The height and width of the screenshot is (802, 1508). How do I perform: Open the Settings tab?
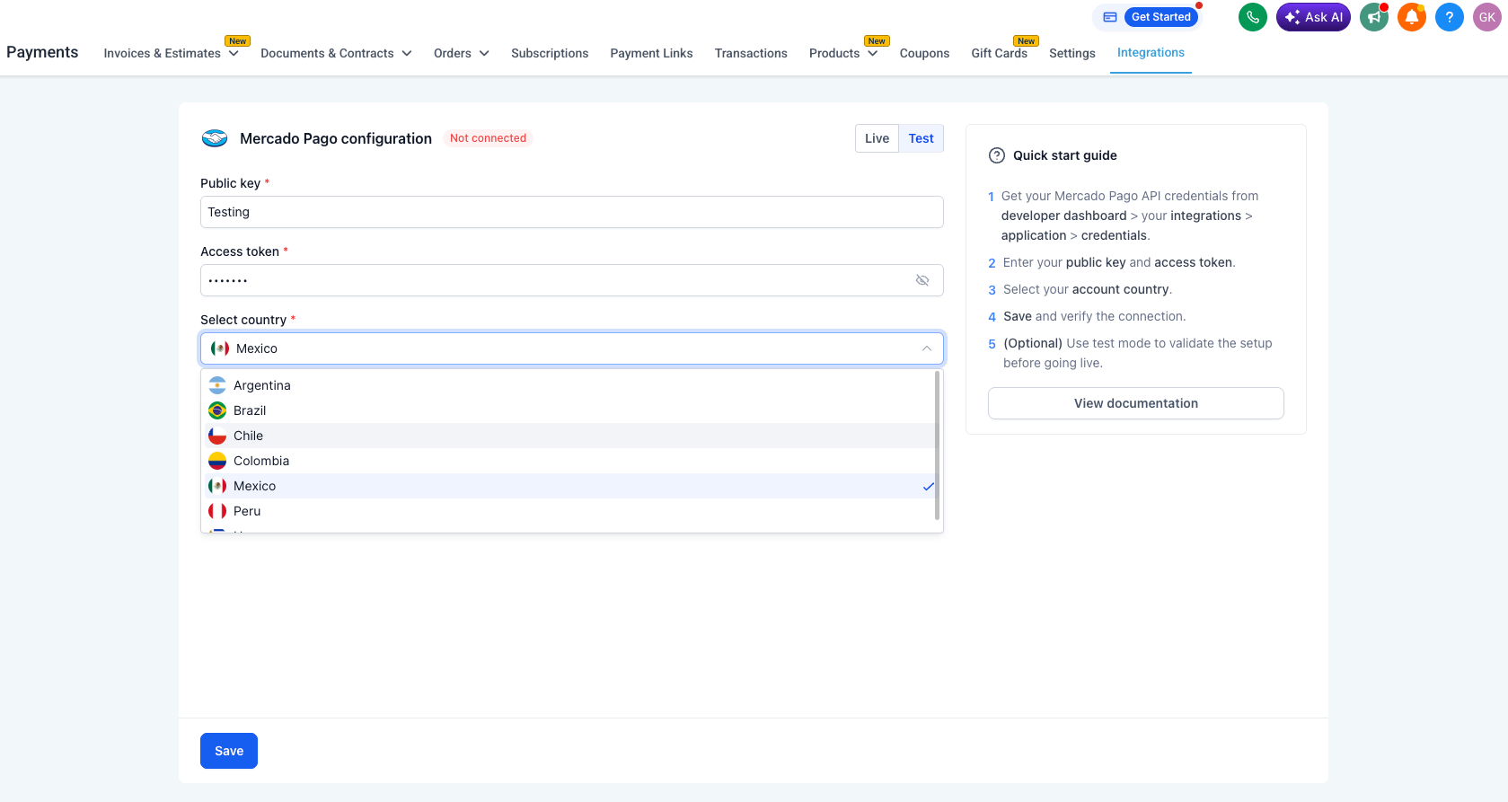[1072, 53]
